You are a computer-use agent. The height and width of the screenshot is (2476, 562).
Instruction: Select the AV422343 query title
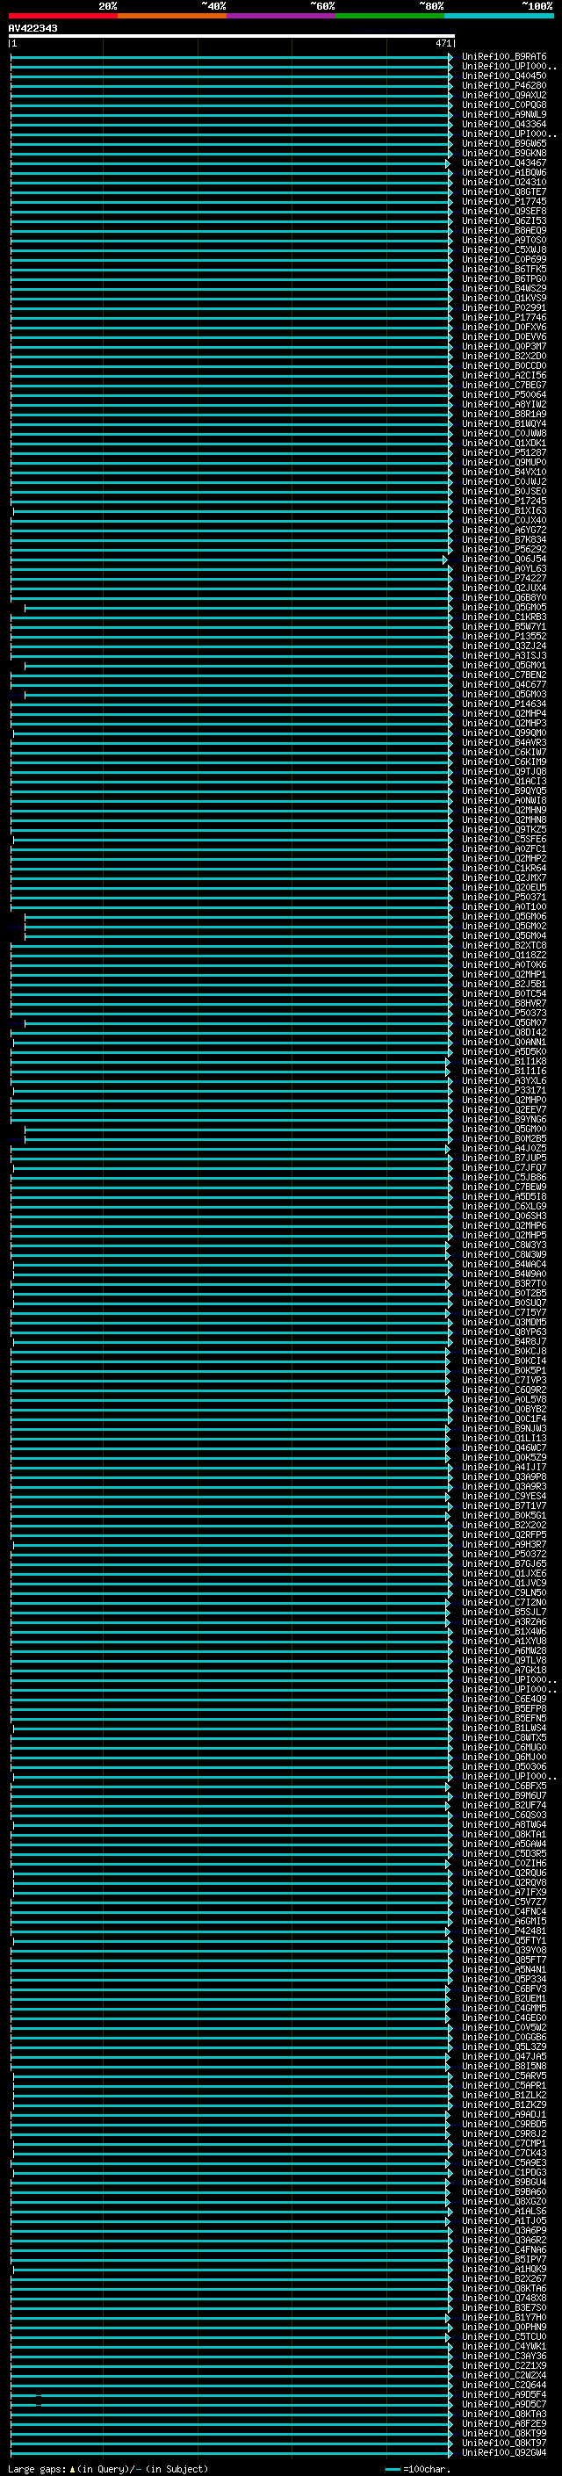point(32,28)
